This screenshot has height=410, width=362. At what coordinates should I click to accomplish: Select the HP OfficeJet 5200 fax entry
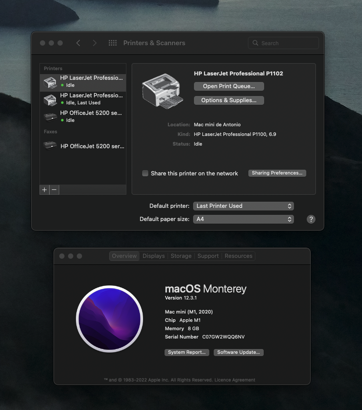[83, 146]
